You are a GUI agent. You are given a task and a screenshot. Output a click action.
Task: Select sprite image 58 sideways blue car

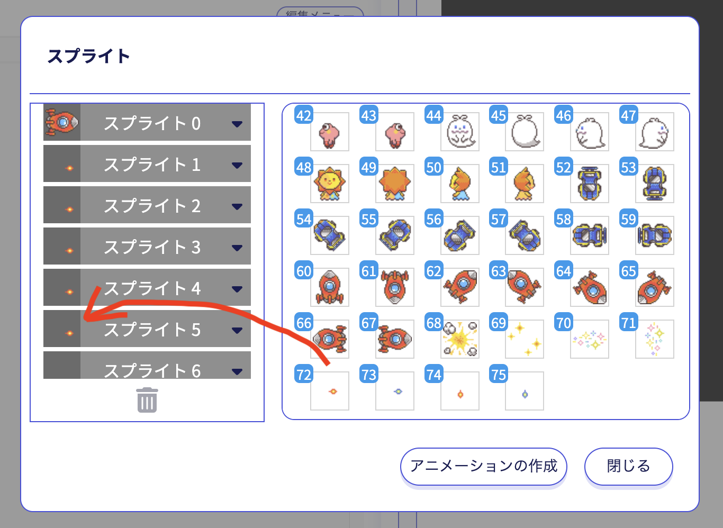point(590,235)
